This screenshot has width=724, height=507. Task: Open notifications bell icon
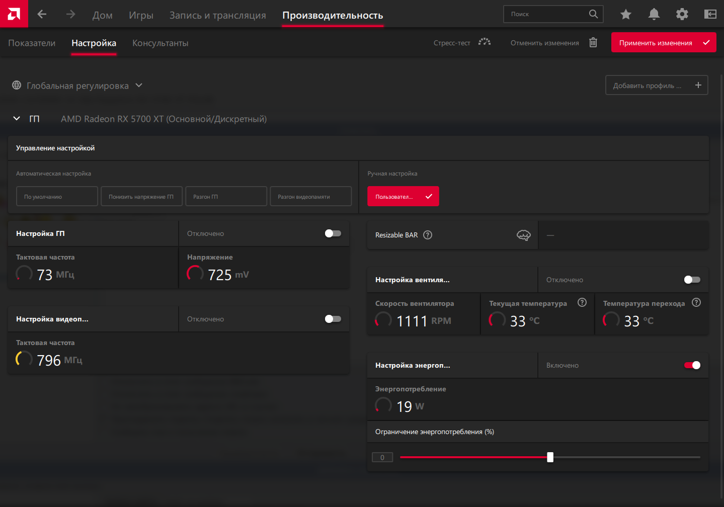[x=654, y=14]
